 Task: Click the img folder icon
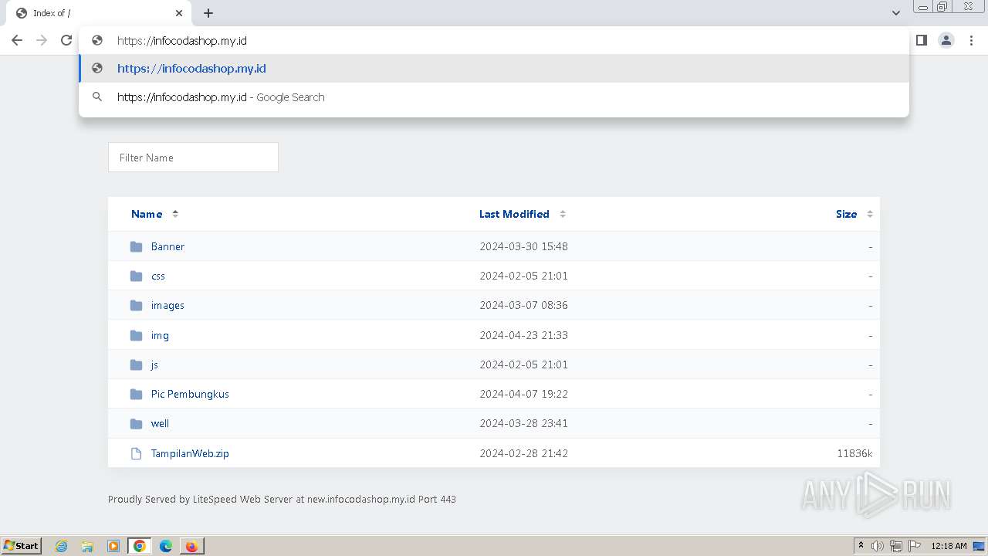137,335
